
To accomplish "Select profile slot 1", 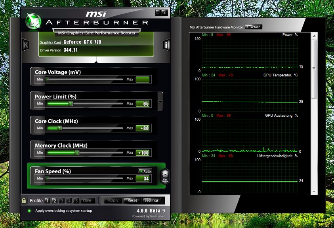I will pos(47,201).
